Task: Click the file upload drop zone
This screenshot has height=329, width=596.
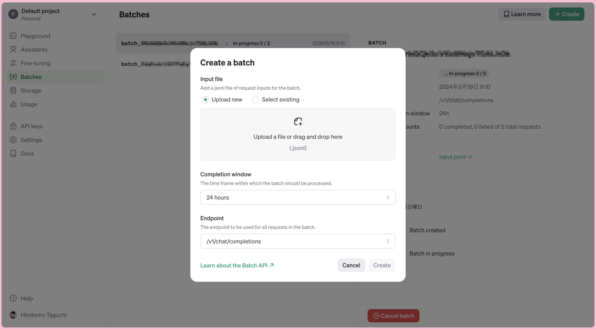Action: 298,134
